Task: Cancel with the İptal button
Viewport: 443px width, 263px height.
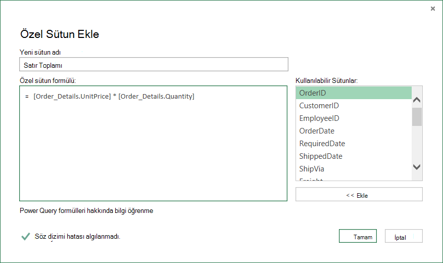Action: click(x=404, y=236)
